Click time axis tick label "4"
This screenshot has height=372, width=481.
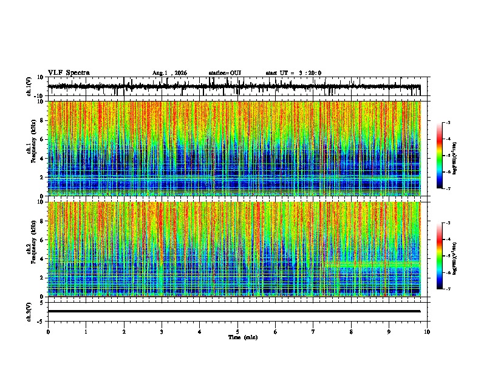(200, 332)
